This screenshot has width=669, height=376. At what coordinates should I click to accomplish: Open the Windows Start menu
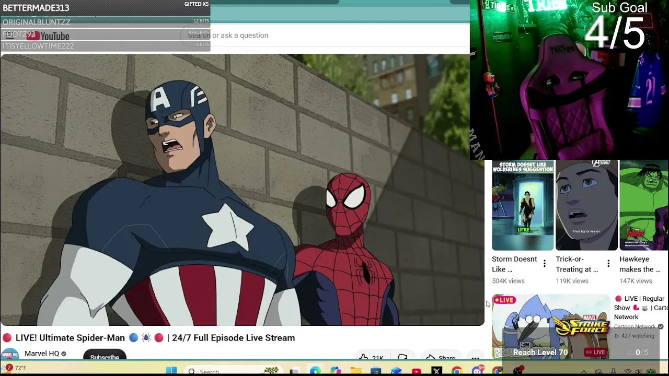click(x=171, y=371)
